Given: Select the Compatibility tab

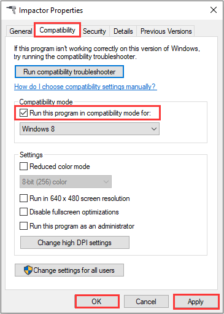Looking at the screenshot, I should [57, 30].
